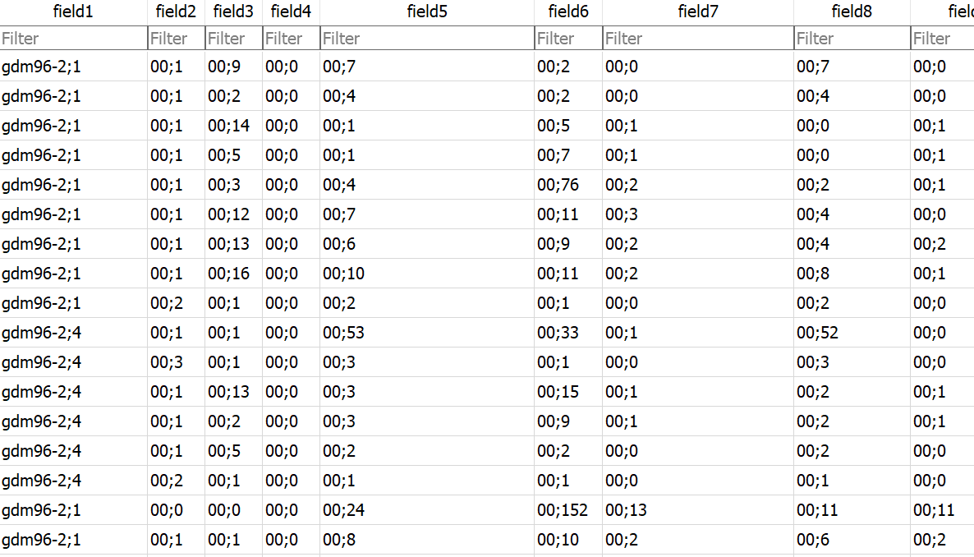
Task: Sort by the field5 column header
Action: coord(426,12)
